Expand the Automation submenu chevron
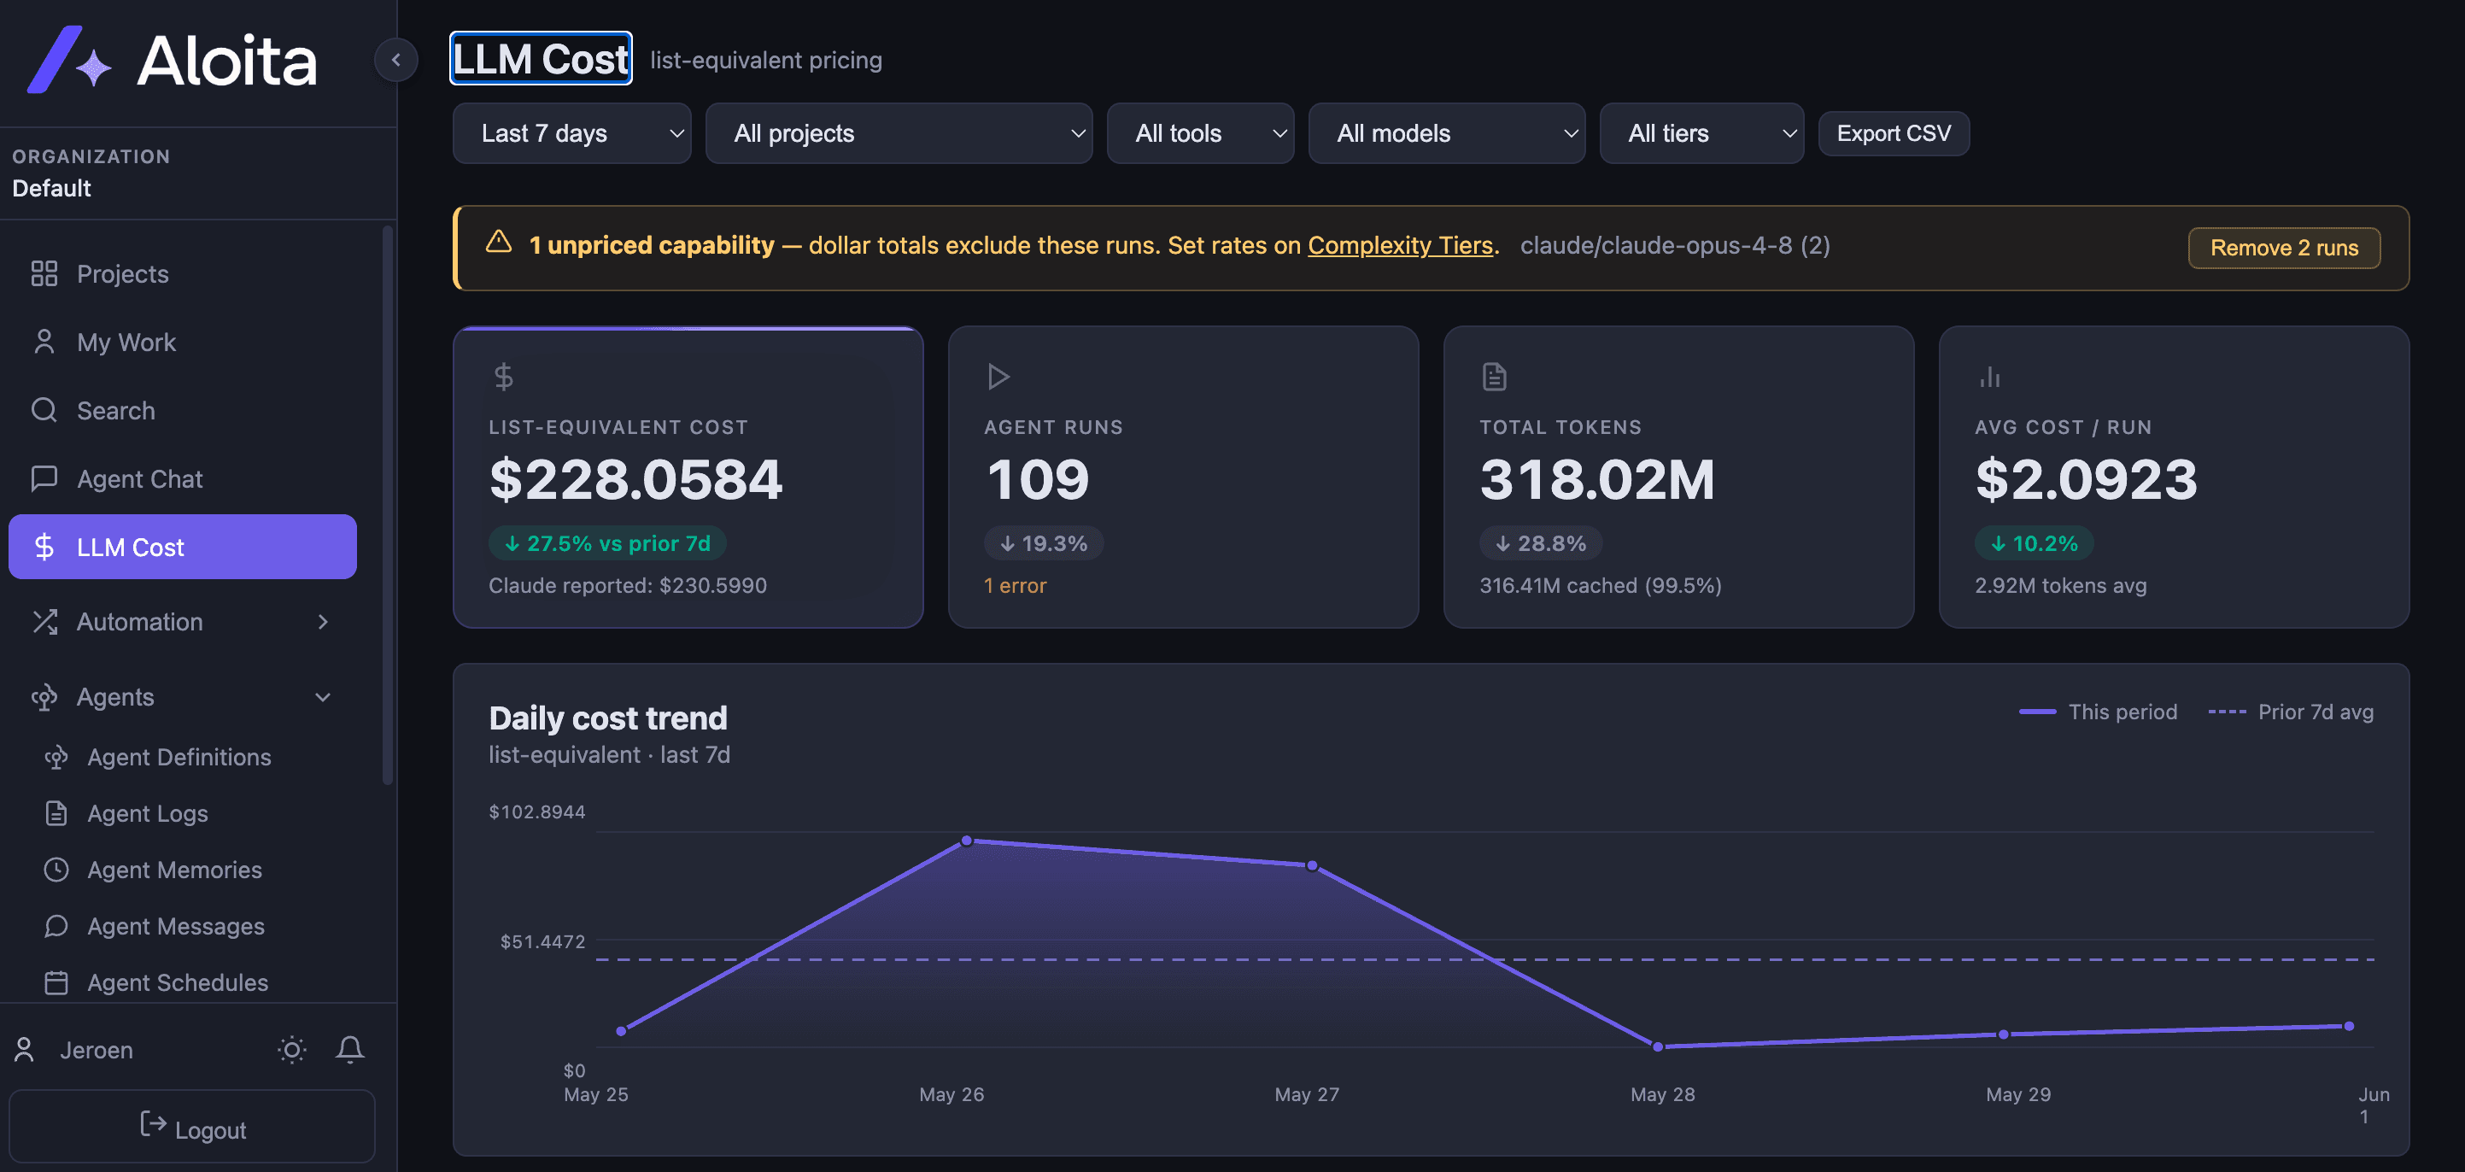The image size is (2465, 1172). [x=323, y=622]
